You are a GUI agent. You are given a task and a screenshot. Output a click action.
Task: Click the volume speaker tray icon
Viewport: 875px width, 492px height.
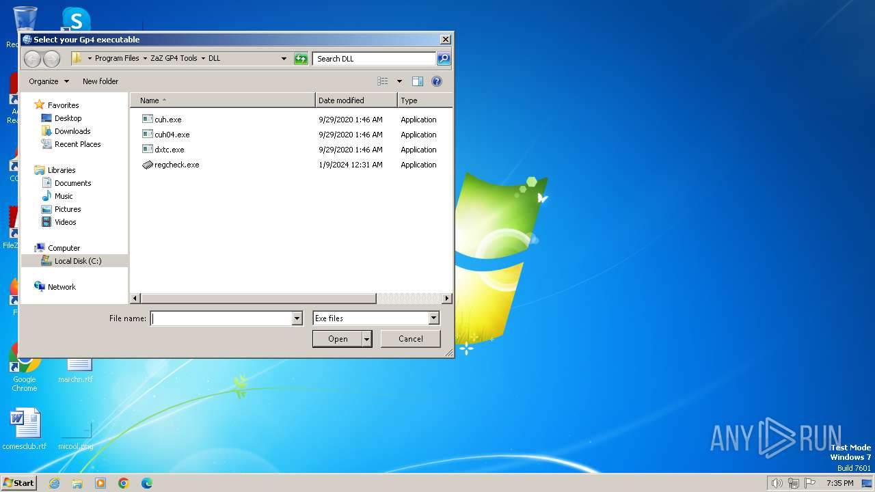777,483
